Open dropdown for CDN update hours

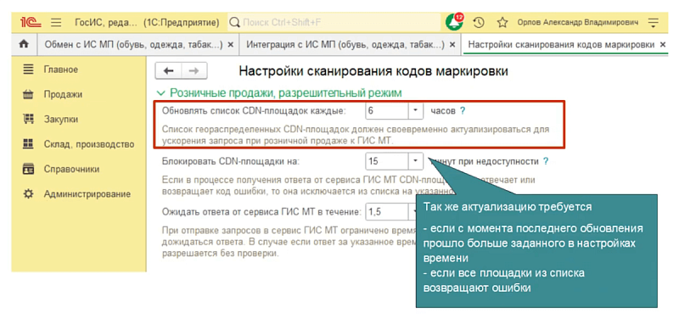(416, 111)
